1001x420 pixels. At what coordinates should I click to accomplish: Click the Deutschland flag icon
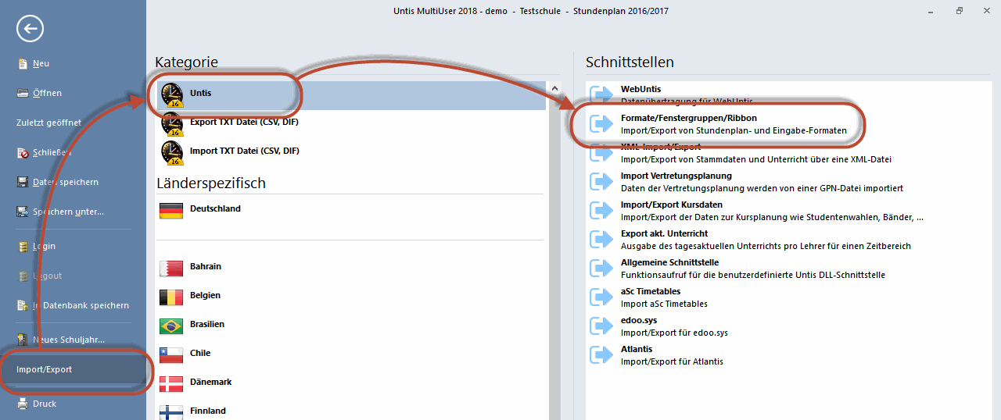pos(171,209)
